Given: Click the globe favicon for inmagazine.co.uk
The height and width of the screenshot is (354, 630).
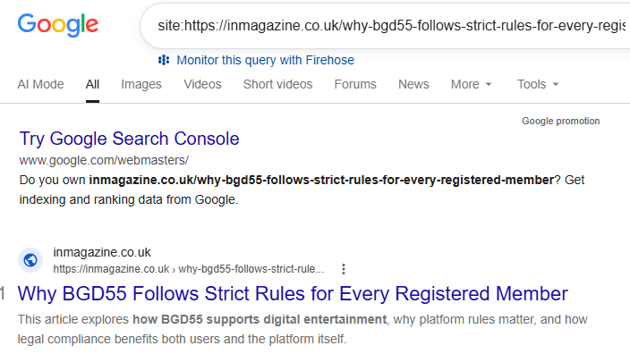Looking at the screenshot, I should coord(30,260).
